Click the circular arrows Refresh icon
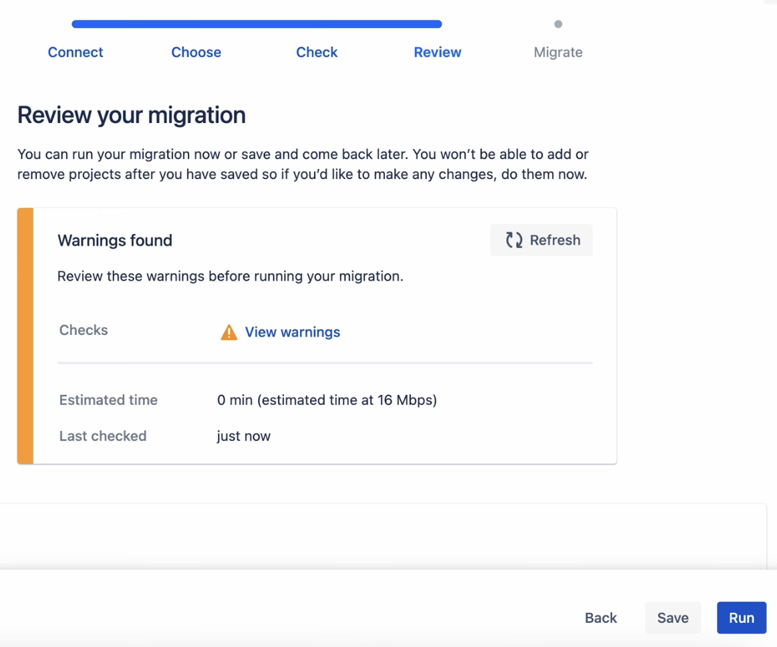This screenshot has height=647, width=777. (514, 240)
